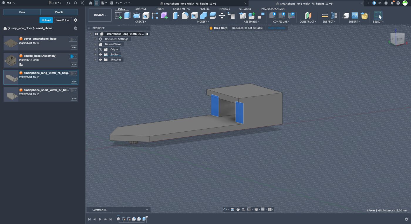The height and width of the screenshot is (224, 411).
Task: Open timeline settings gear icon
Action: point(407,219)
